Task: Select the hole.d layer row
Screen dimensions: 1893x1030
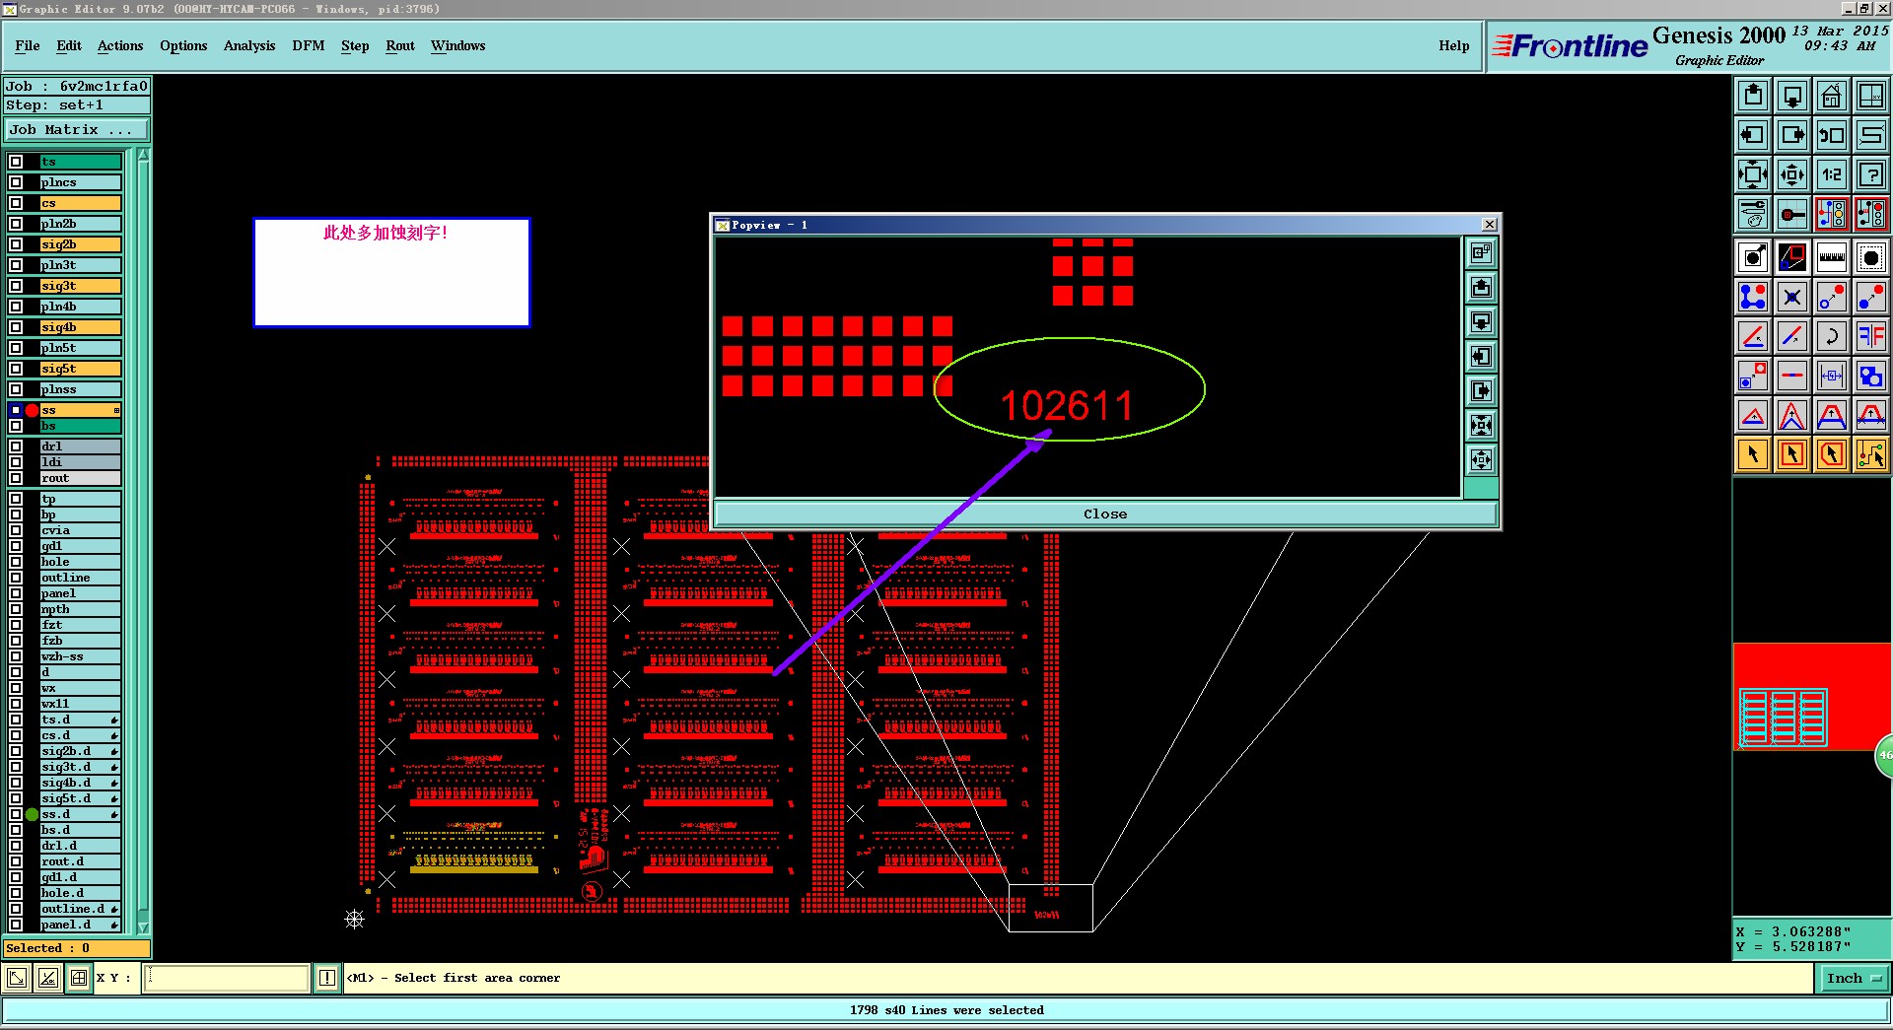Action: 80,893
